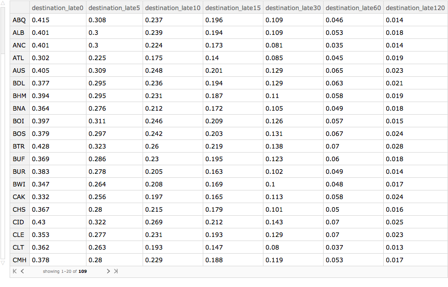Go to the next page of rows
This screenshot has width=448, height=287.
coord(108,271)
